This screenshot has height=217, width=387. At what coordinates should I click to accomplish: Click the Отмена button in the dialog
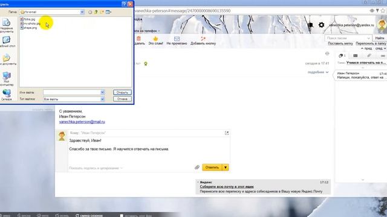[x=122, y=99]
